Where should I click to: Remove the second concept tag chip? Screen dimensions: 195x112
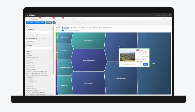coord(37,35)
